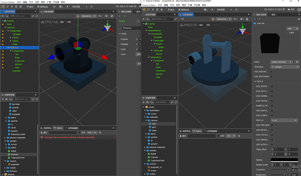Open gizmo settings gear in left scene editor

point(107,16)
